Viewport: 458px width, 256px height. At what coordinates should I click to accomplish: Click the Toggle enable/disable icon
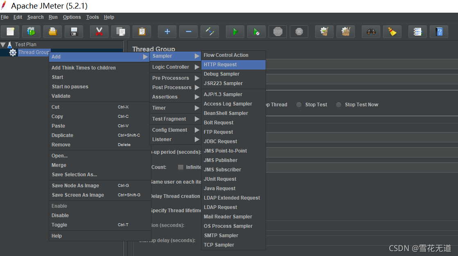[x=210, y=31]
